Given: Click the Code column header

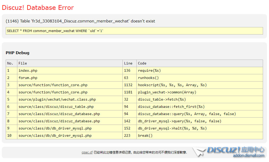Looking at the screenshot, I should point(142,63).
